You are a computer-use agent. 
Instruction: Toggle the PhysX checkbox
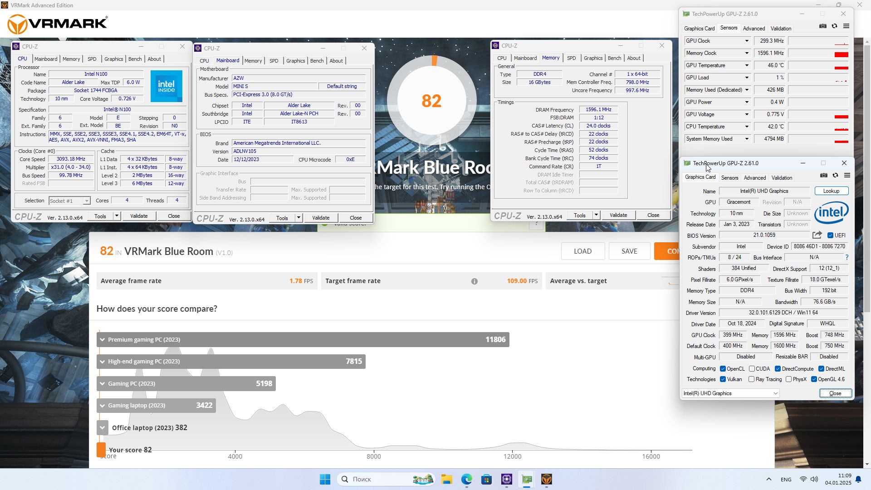click(788, 379)
